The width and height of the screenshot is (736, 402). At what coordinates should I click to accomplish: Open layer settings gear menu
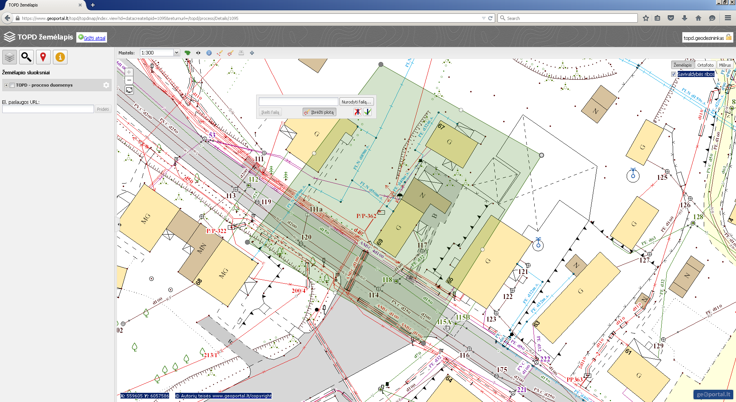[x=106, y=85]
